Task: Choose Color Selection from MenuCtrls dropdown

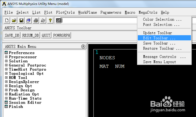Action: click(164, 19)
